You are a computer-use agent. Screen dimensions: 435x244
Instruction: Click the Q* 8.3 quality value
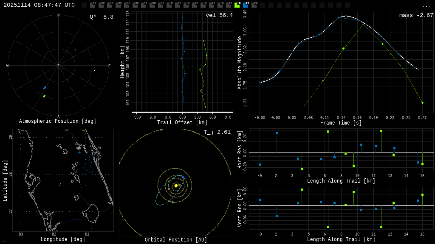102,17
